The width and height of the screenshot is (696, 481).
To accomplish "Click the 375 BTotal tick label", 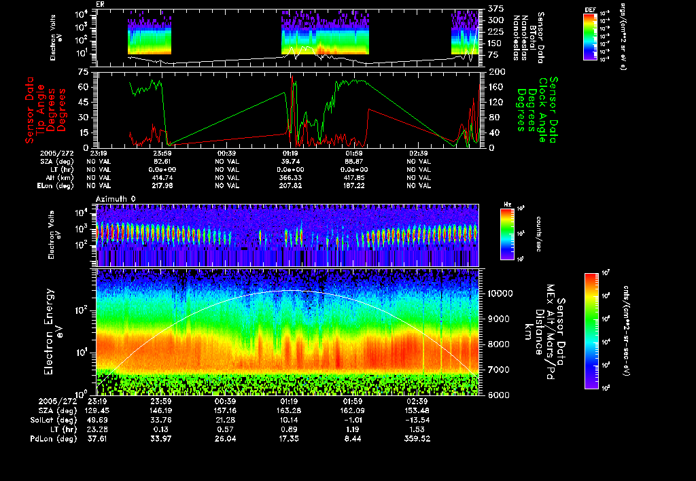I will pyautogui.click(x=495, y=8).
